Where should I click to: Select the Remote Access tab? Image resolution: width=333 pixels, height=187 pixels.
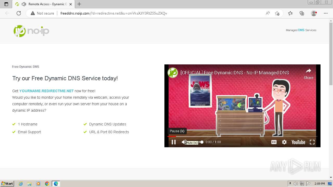(44, 4)
